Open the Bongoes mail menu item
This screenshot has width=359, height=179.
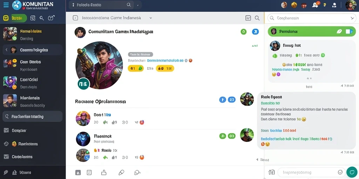click(x=16, y=131)
